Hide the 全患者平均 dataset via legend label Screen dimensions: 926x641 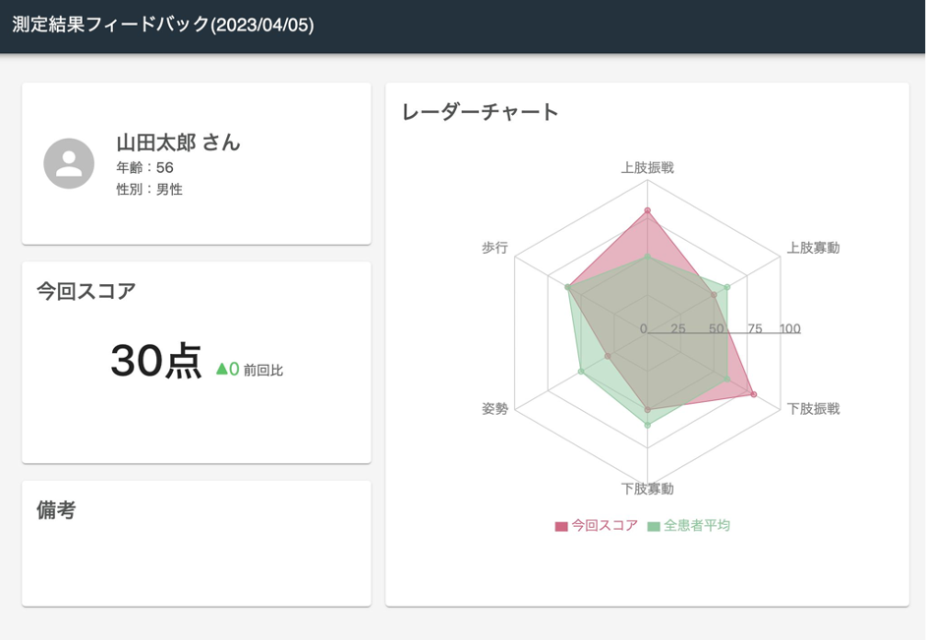click(697, 525)
